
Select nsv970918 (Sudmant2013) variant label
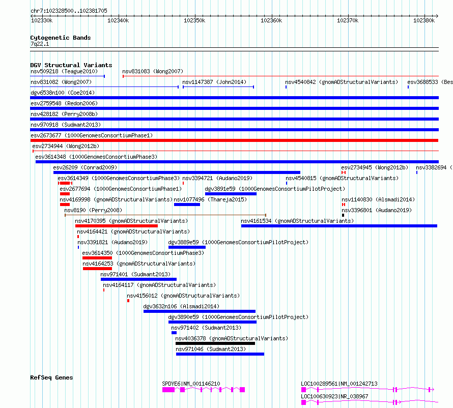click(66, 125)
